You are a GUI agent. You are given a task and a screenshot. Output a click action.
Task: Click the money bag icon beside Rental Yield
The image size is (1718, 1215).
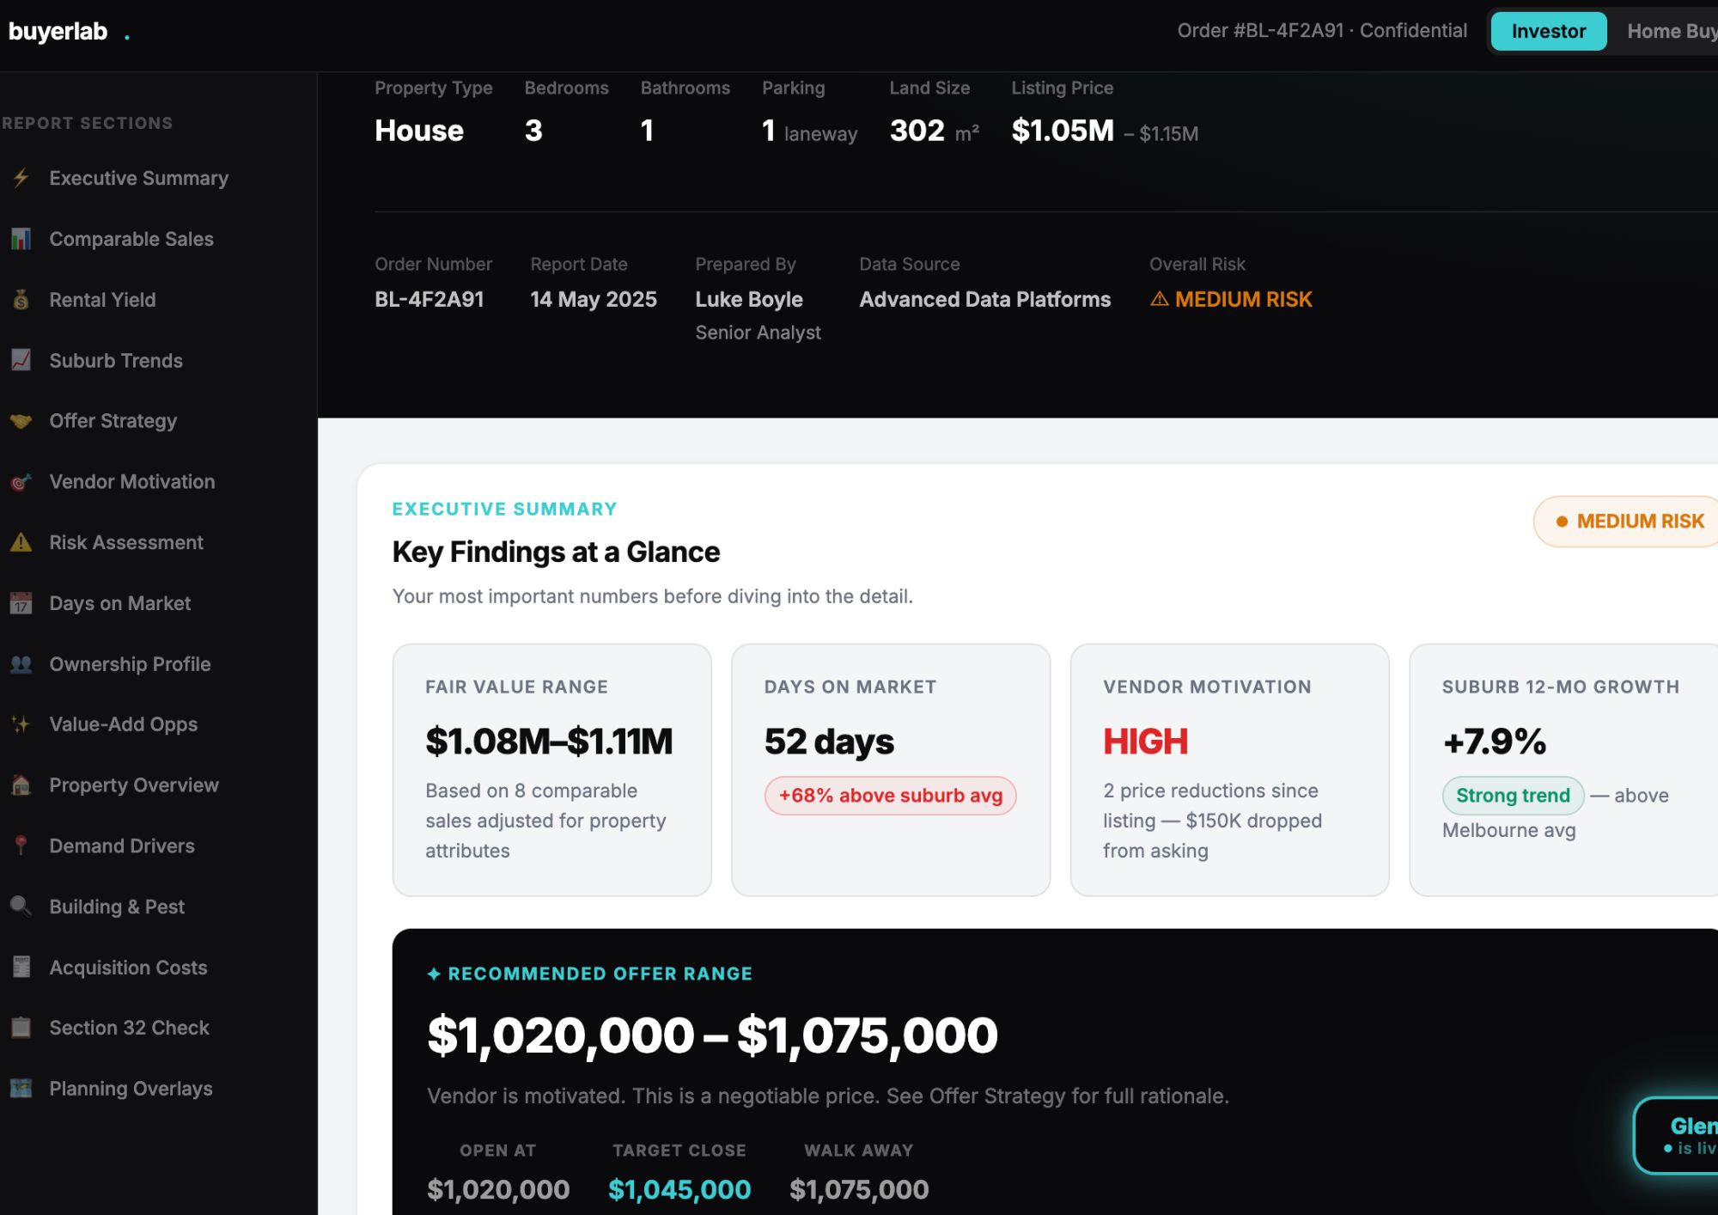pos(21,300)
